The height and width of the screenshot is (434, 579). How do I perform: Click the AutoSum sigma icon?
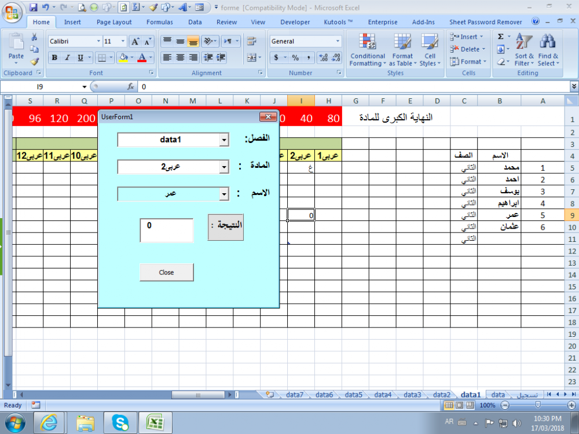point(500,36)
